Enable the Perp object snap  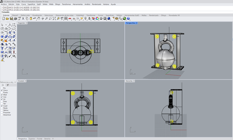pos(2,101)
